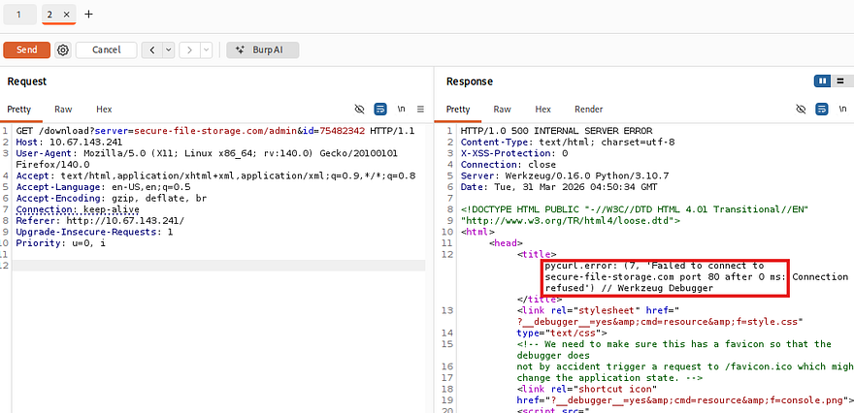Screen dimensions: 854x413
Task: Go back to previous request in history
Action: [151, 49]
